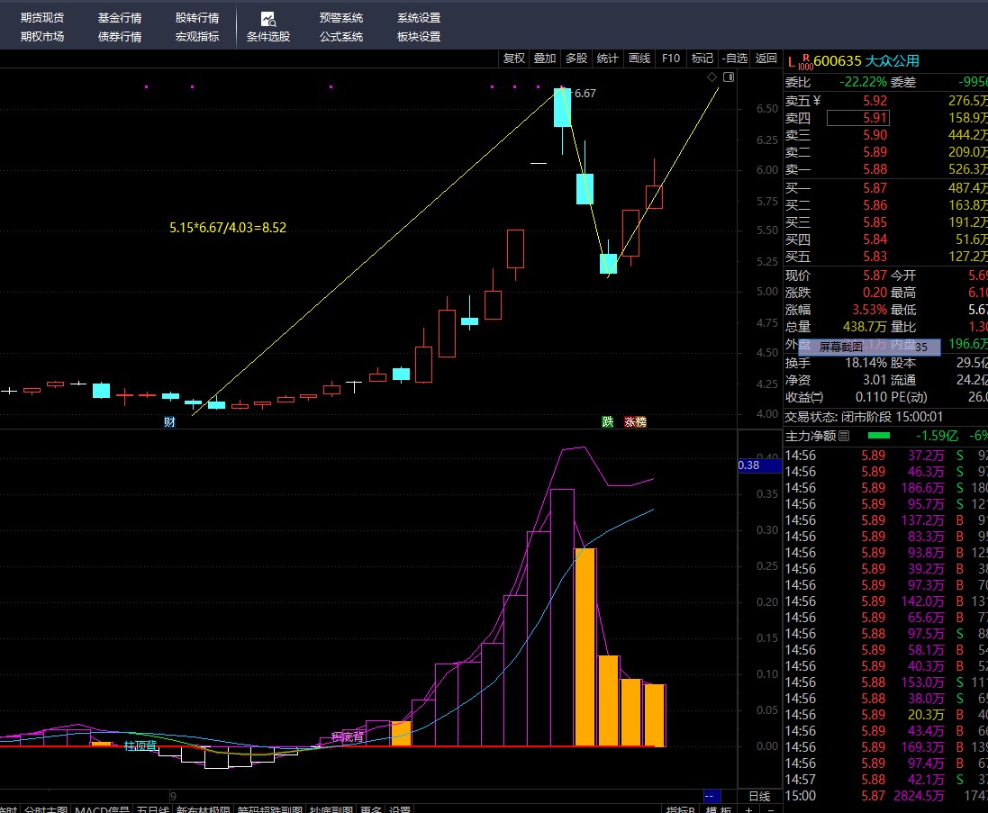The image size is (988, 813).
Task: Switch to the 筹码超跌副图 indicator tab
Action: [269, 809]
